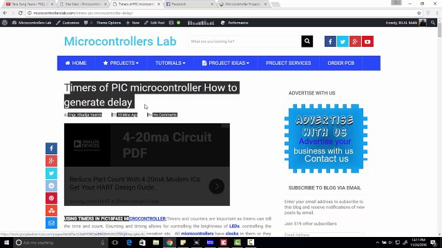442x248 pixels.
Task: Click the browser address bar URL
Action: 83,13
